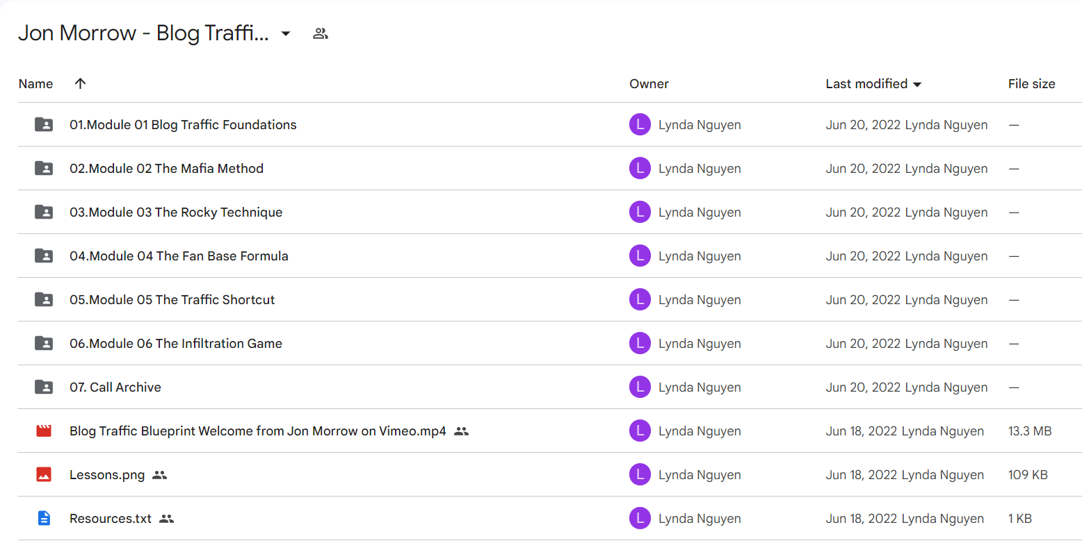Click folder icon for 04.Module 04 The Fan Base Formula

point(44,256)
